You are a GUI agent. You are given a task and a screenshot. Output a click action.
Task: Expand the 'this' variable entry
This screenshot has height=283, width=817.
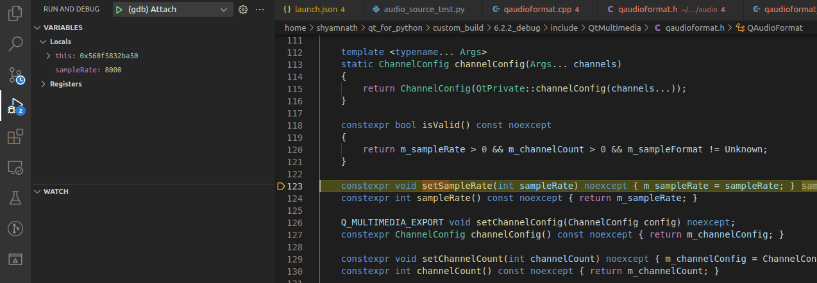pyautogui.click(x=48, y=56)
